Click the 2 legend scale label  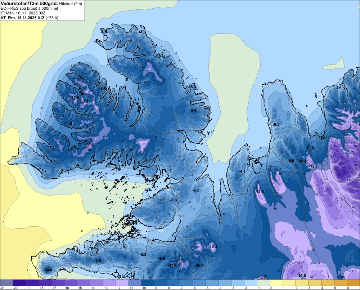(x=296, y=288)
